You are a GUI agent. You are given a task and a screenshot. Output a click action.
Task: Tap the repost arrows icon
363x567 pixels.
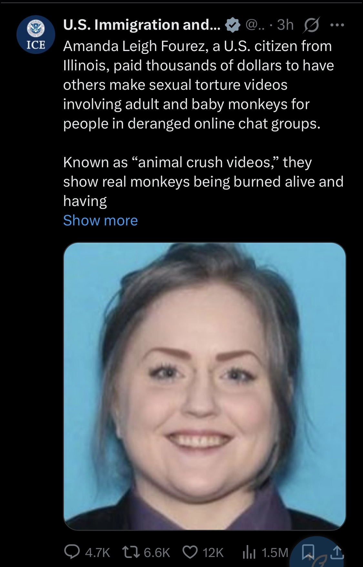(131, 552)
